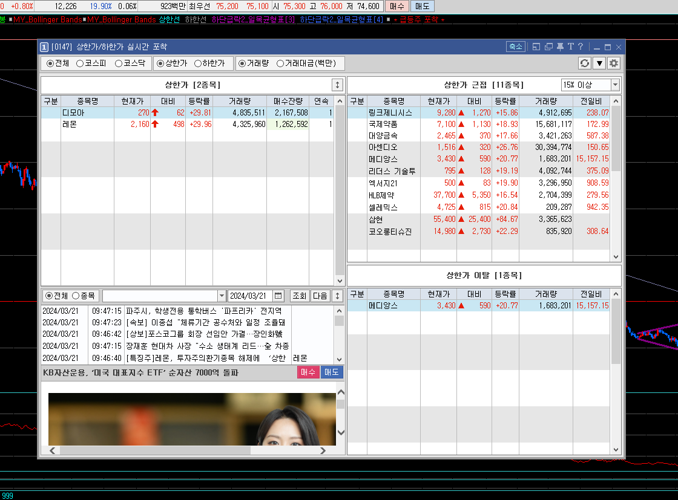Open the question mark help icon

click(581, 47)
